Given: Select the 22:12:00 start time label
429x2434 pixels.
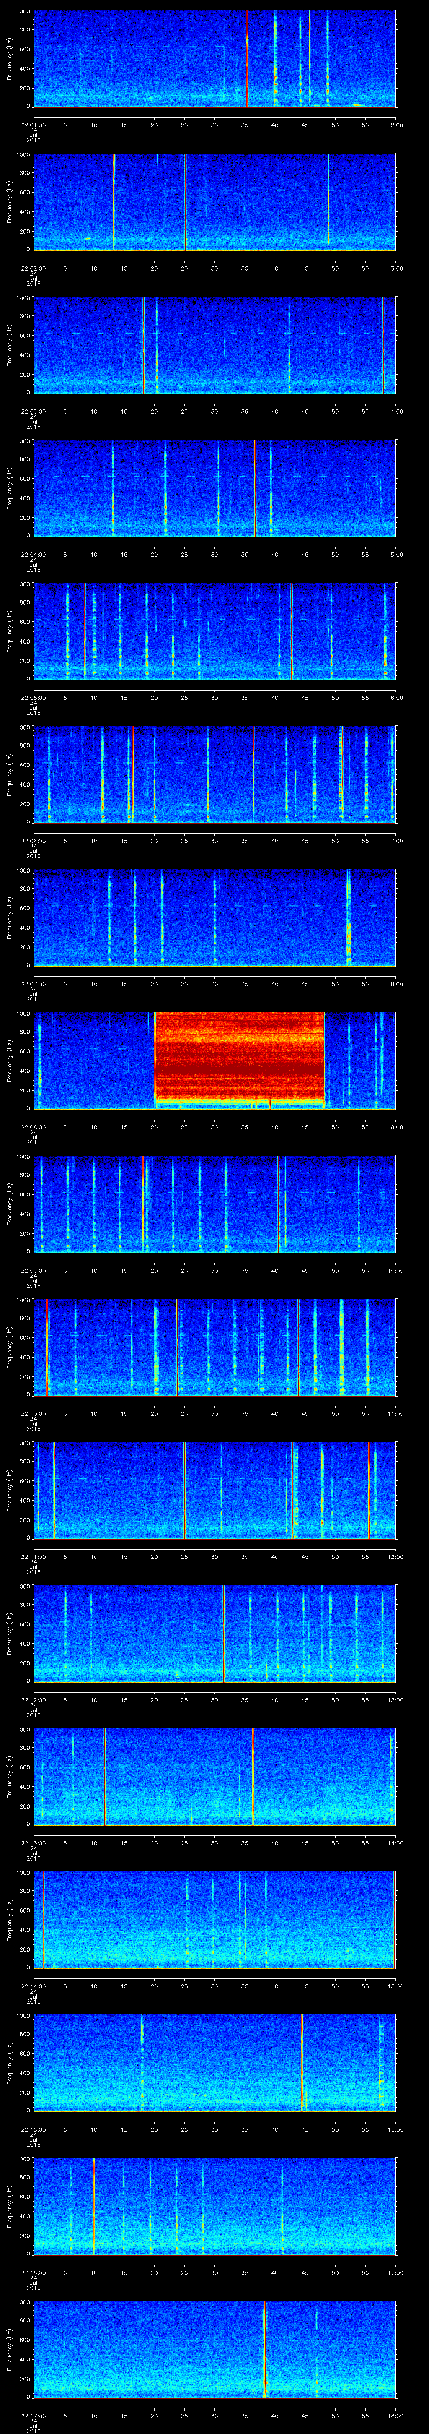Looking at the screenshot, I should click(33, 1700).
